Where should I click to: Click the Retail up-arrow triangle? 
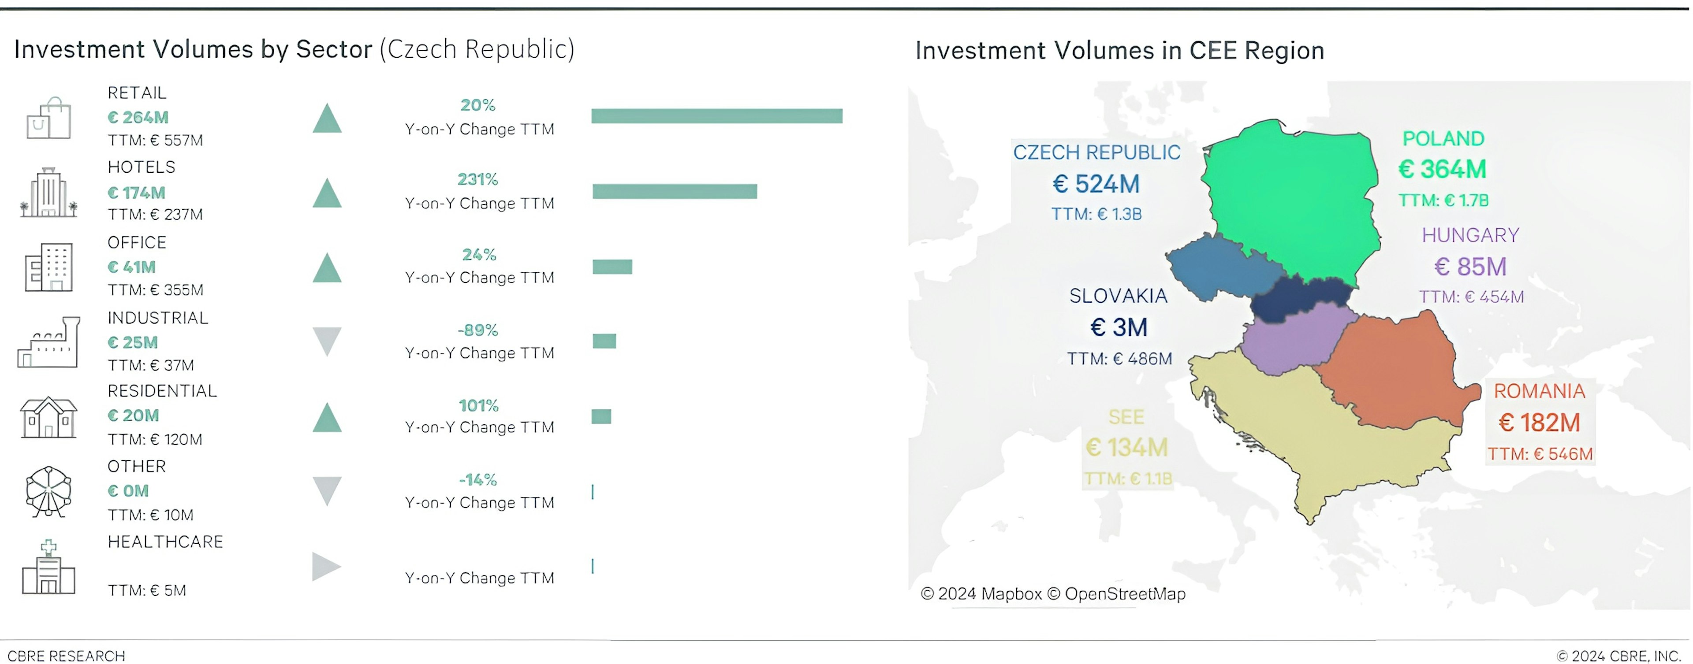(327, 118)
